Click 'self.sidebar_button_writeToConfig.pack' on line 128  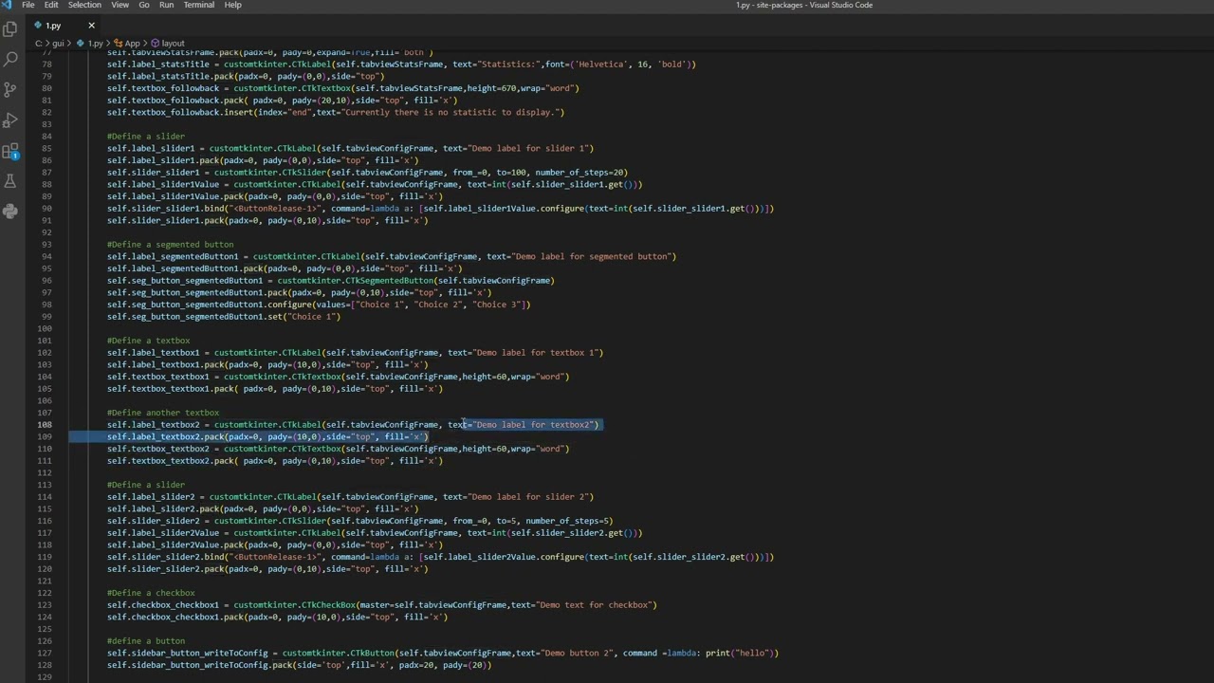tap(197, 665)
